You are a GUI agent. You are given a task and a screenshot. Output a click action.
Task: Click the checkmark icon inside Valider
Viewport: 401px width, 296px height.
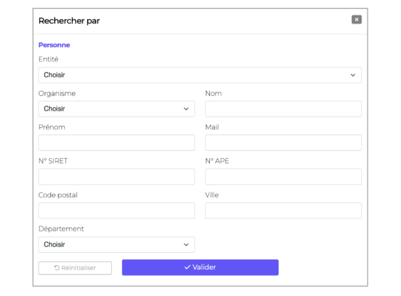coord(186,267)
